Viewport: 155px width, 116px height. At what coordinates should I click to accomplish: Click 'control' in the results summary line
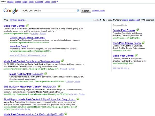(136, 20)
